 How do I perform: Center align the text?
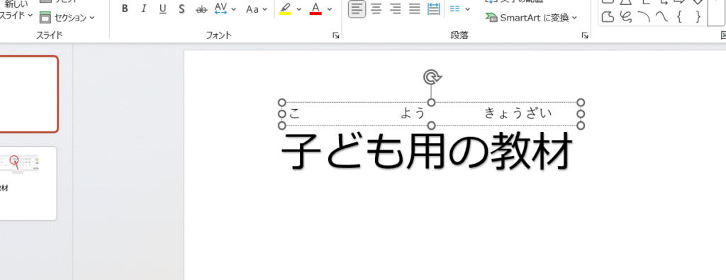point(376,9)
